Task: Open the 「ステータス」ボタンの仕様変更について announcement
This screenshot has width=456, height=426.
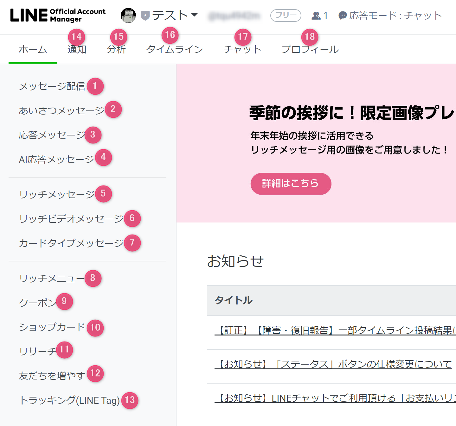Action: [333, 364]
